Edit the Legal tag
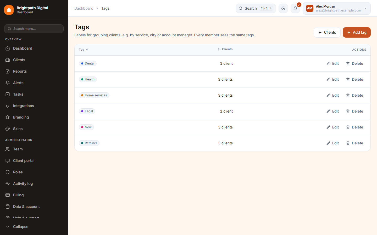Screen dimensions: 377x235 (x=332, y=111)
